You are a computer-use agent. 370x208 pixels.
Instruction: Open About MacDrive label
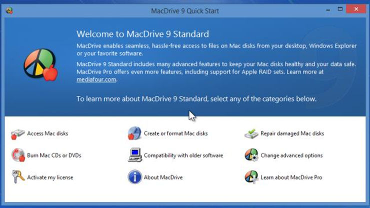click(x=163, y=177)
